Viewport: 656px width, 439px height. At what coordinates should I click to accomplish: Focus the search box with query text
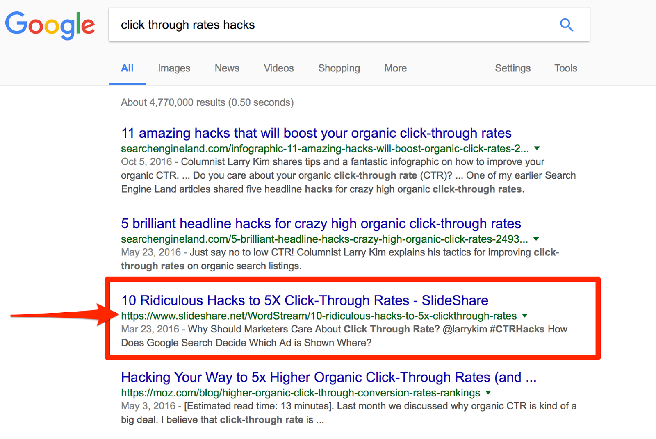(x=349, y=25)
